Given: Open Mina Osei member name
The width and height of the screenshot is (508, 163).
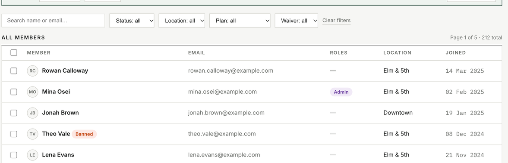Looking at the screenshot, I should 56,92.
